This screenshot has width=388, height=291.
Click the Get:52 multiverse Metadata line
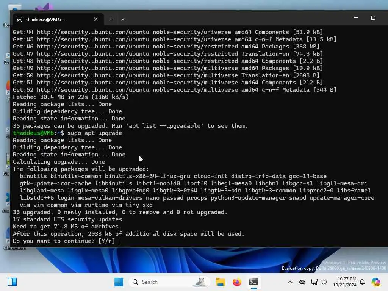(x=174, y=90)
